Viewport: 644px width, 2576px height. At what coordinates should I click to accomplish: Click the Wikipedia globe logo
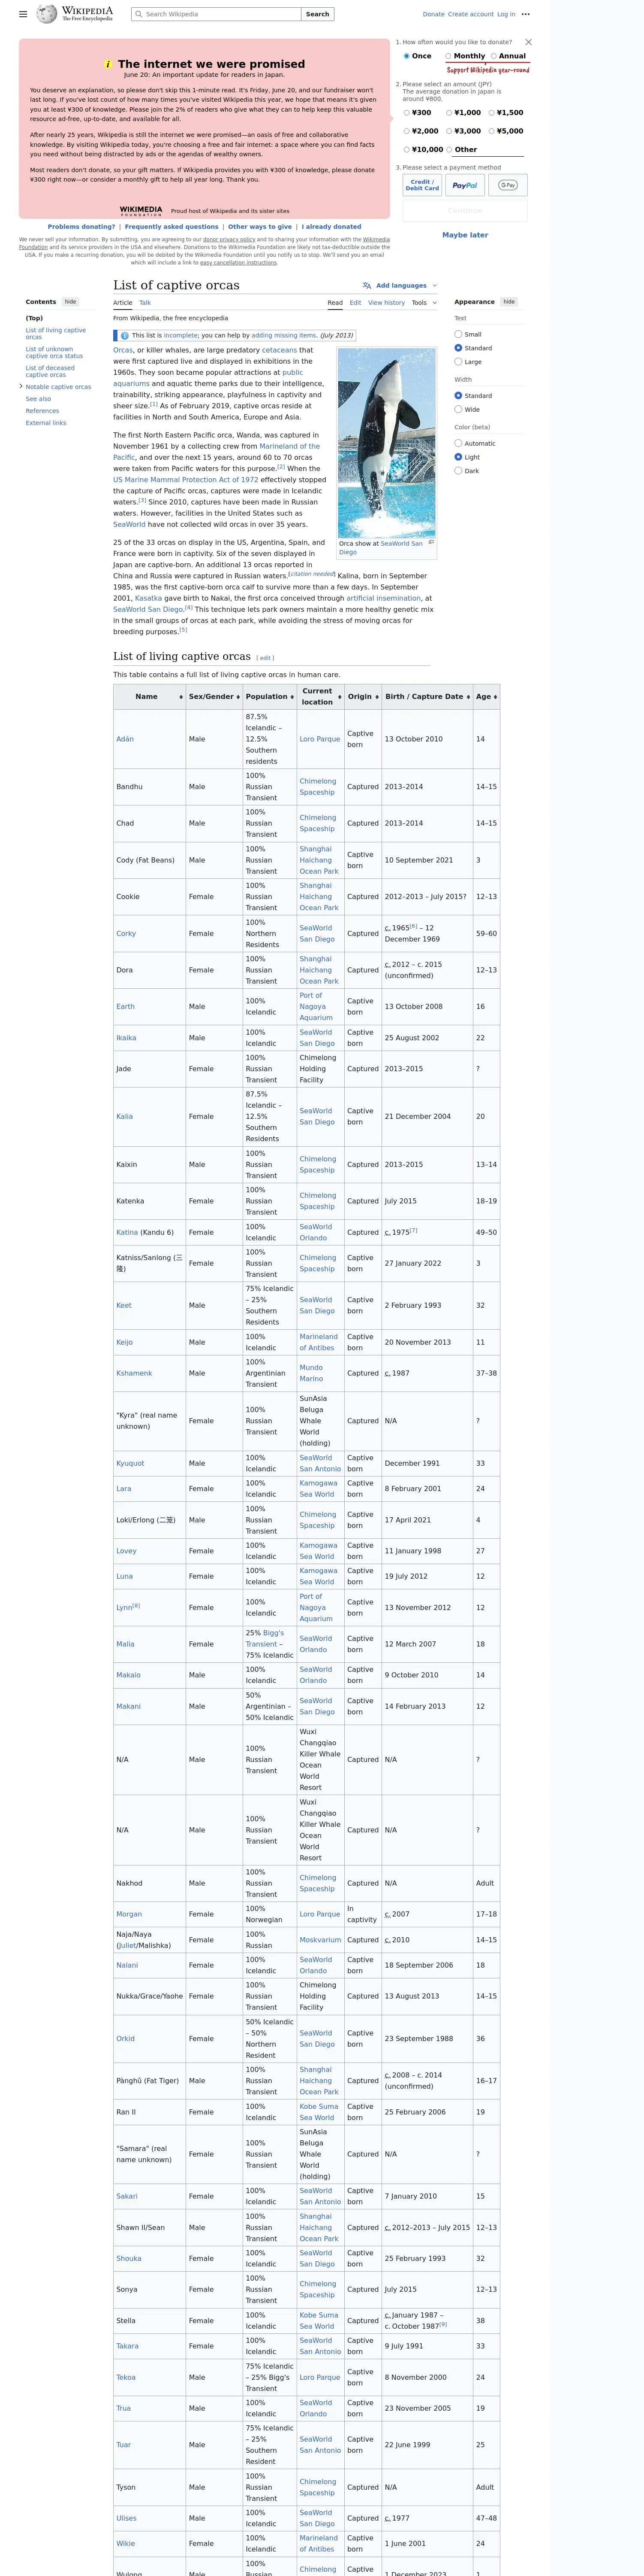pyautogui.click(x=47, y=14)
